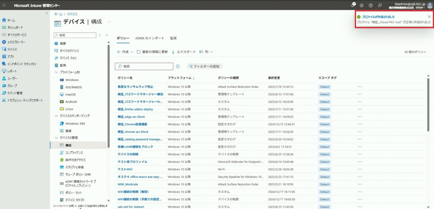This screenshot has width=434, height=209.
Task: Click the エンドポイント セキュリティ sidebar icon
Action: click(4, 64)
